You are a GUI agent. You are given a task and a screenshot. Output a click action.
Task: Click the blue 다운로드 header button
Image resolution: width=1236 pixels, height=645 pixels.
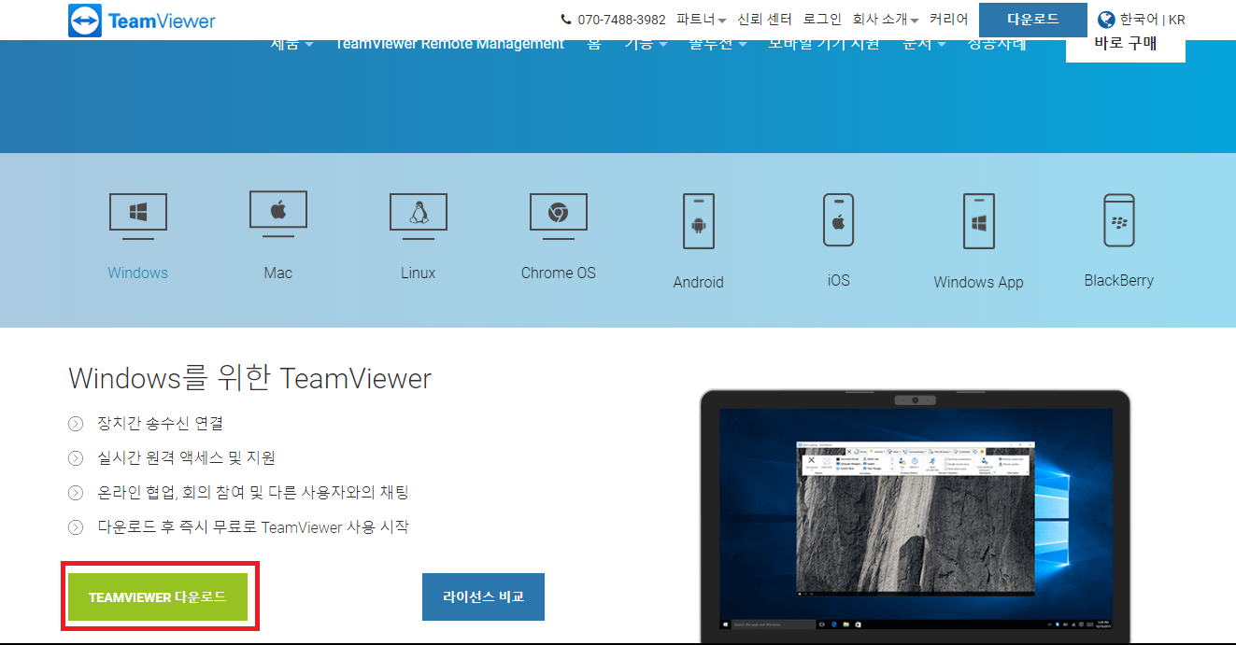pos(1033,20)
